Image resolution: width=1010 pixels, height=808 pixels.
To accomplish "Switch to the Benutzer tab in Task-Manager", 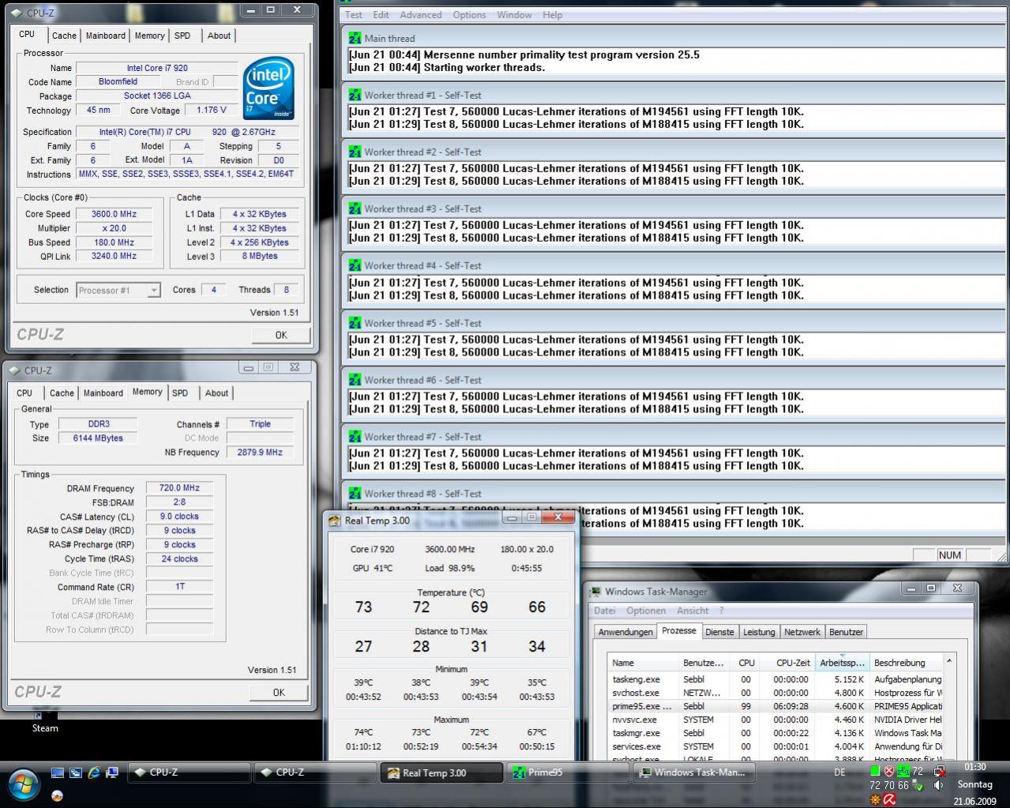I will pyautogui.click(x=846, y=632).
